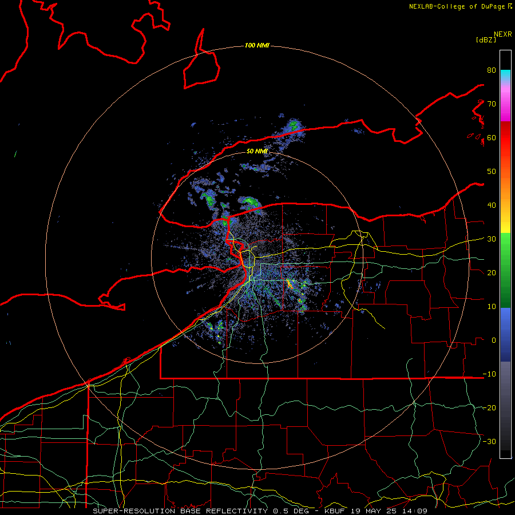Click the -30 value on dBZ scale
This screenshot has height=515, width=515.
point(489,441)
